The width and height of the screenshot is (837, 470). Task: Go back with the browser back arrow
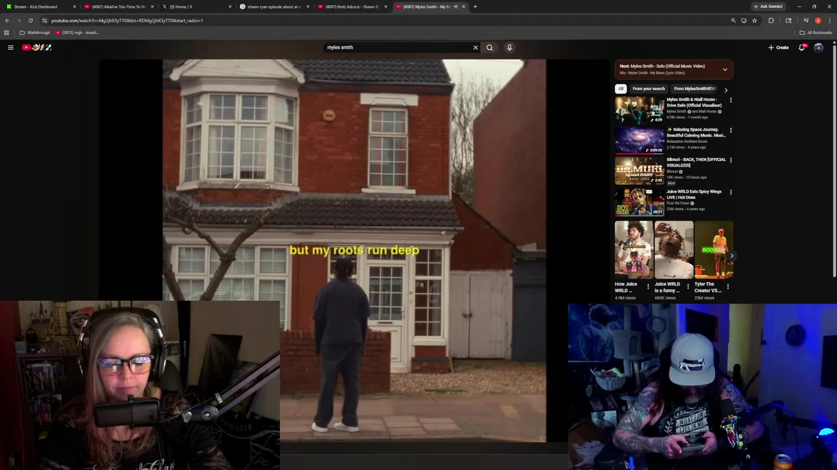[7, 20]
